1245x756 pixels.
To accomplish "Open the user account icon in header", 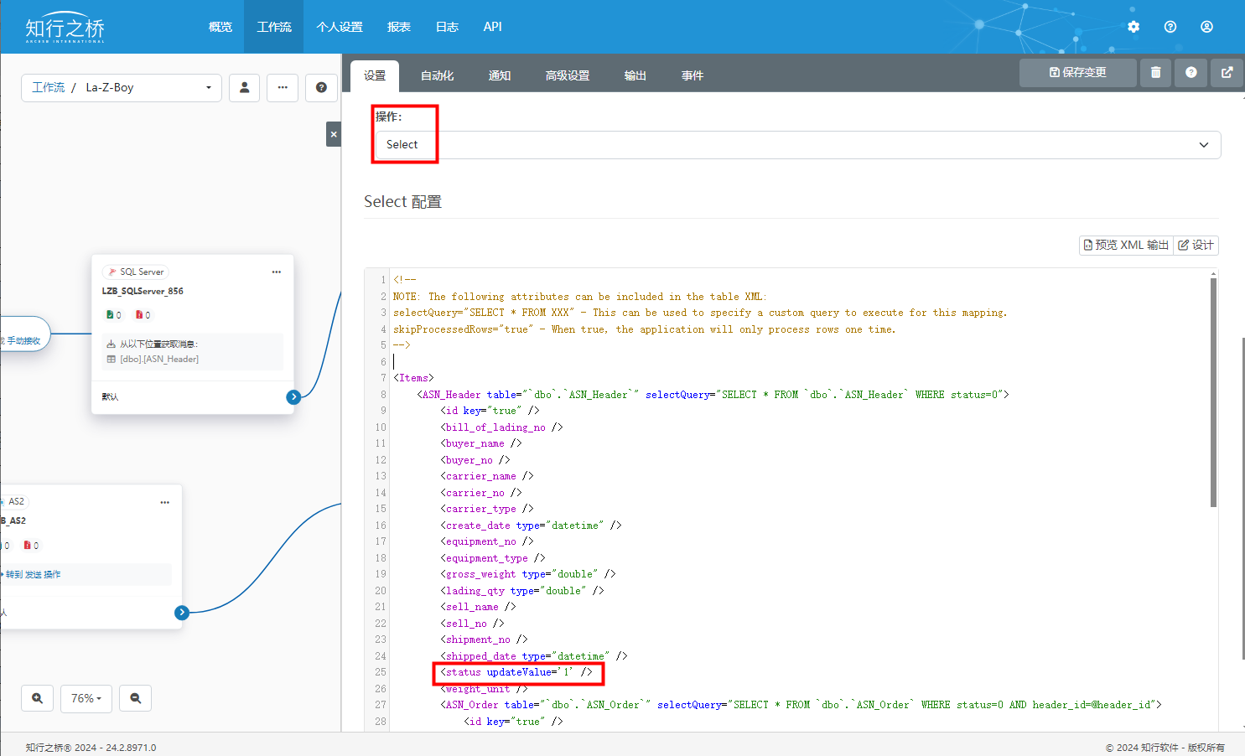I will pos(1206,27).
